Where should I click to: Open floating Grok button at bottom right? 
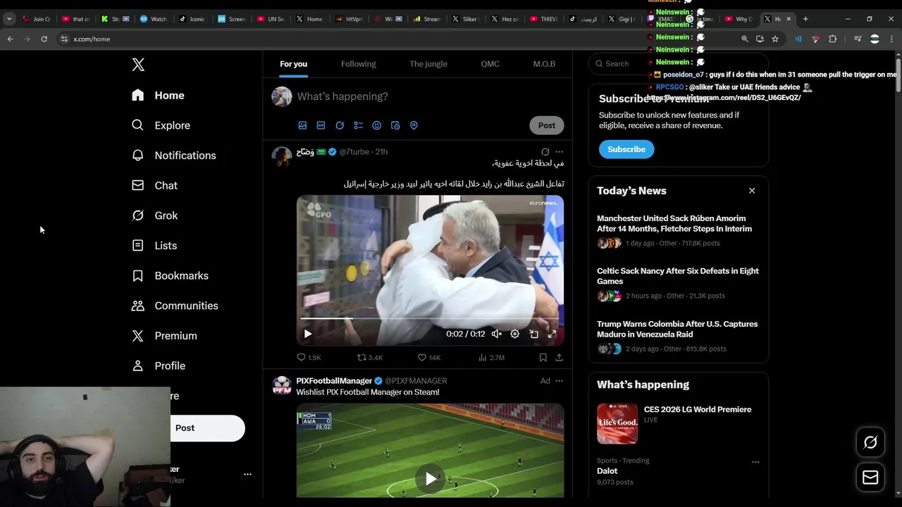870,442
